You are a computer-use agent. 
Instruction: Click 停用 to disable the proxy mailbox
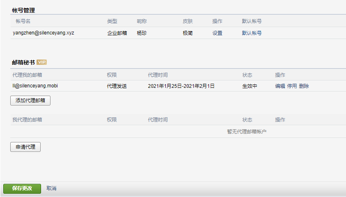point(292,86)
